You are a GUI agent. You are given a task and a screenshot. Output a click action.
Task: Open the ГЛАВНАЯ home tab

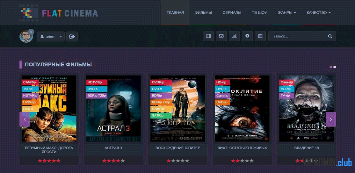pyautogui.click(x=175, y=13)
